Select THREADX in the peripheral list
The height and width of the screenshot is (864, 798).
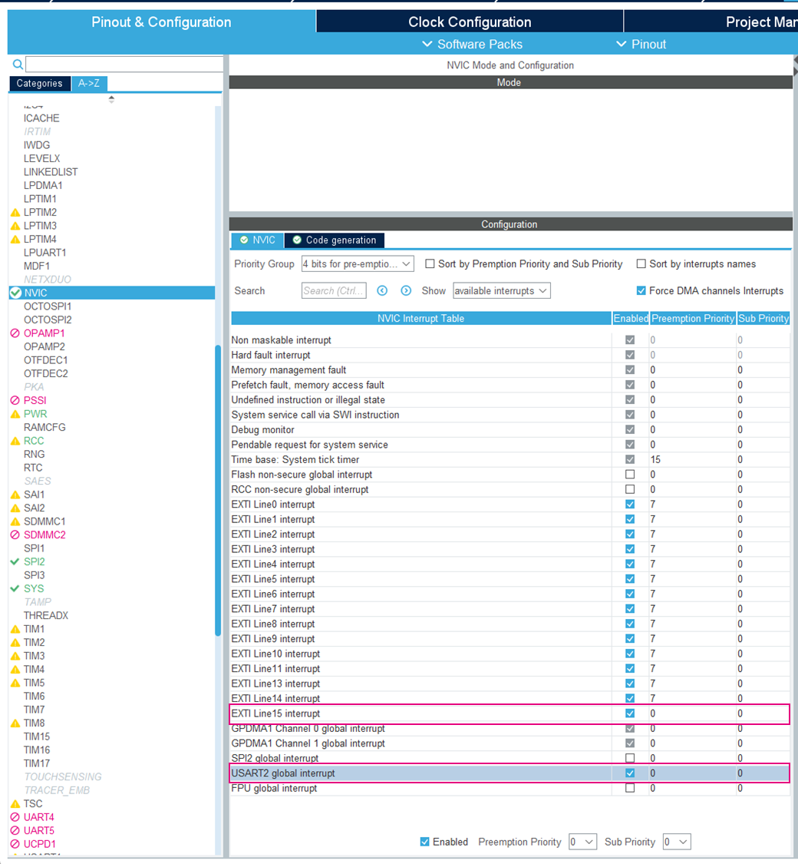(46, 615)
